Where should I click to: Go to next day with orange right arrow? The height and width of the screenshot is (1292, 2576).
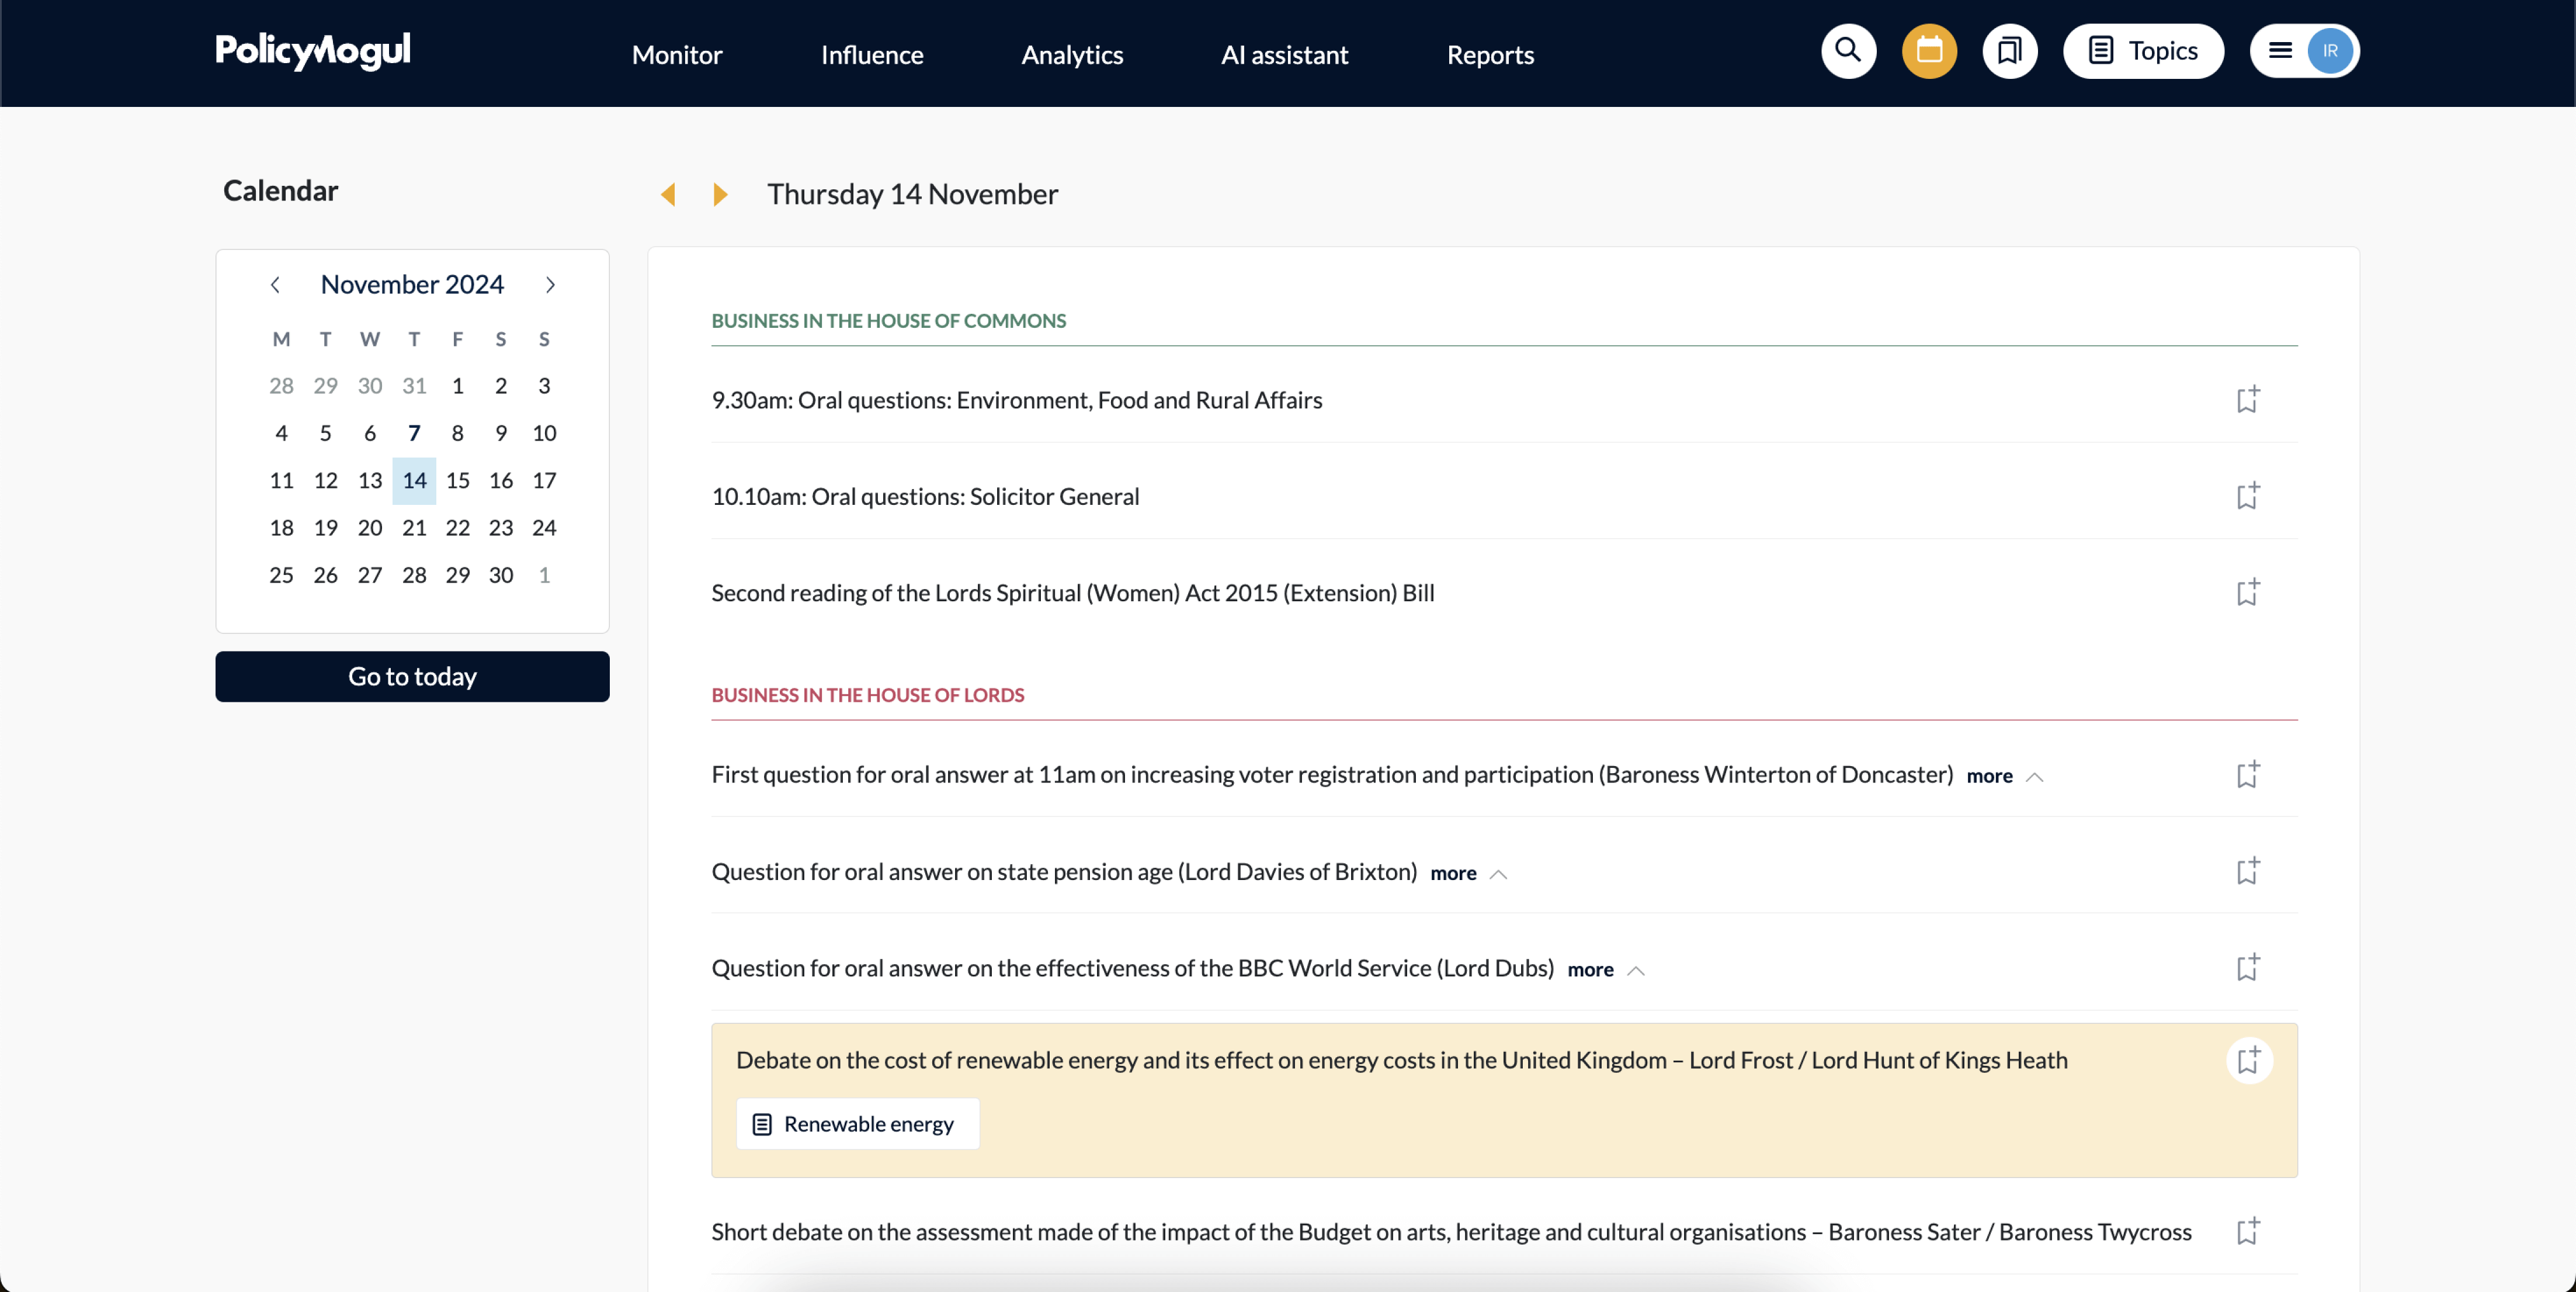720,194
